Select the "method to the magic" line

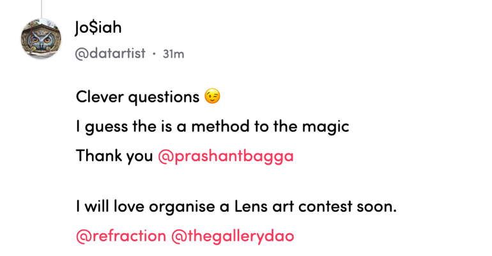212,127
